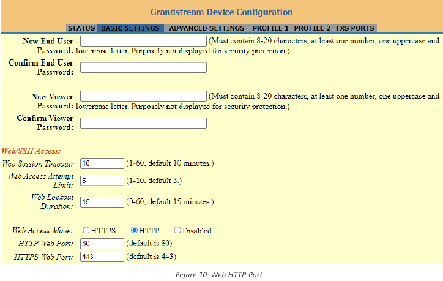Image resolution: width=443 pixels, height=281 pixels.
Task: Open the FXS PORTS tab
Action: pyautogui.click(x=355, y=28)
